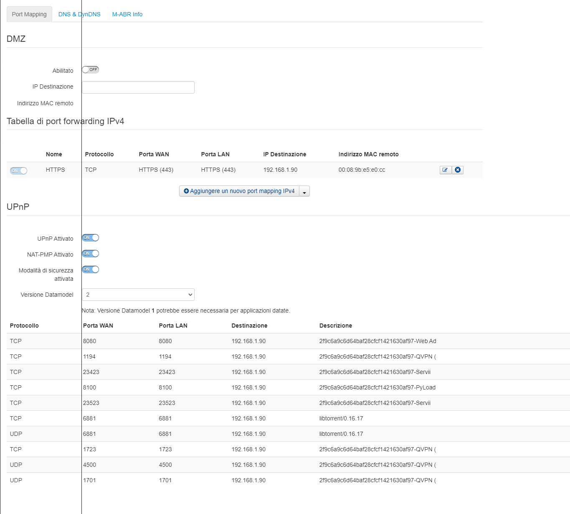Click Aggiungere un nuovo port mapping IPv4
Image resolution: width=570 pixels, height=514 pixels.
[x=239, y=191]
